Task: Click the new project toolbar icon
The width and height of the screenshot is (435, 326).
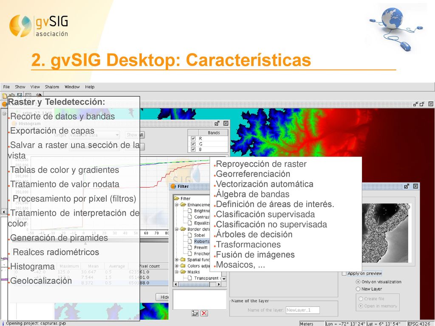Action: point(4,96)
